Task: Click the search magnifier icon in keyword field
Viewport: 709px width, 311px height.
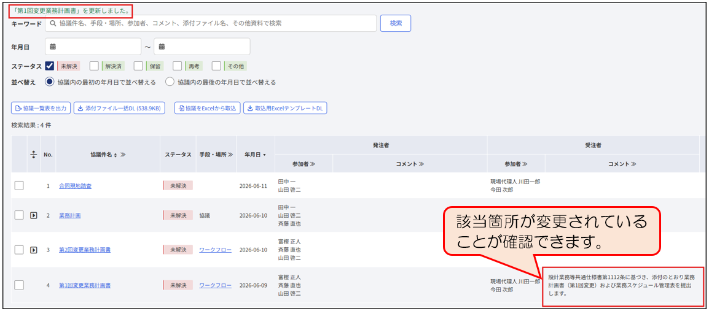Action: [53, 23]
